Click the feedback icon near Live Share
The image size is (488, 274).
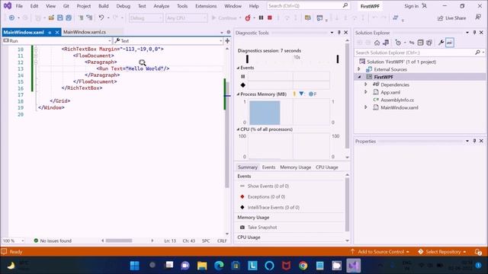(478, 18)
